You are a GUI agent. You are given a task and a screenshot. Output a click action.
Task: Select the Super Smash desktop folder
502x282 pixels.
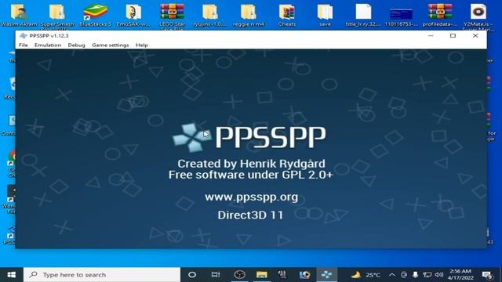pyautogui.click(x=57, y=16)
